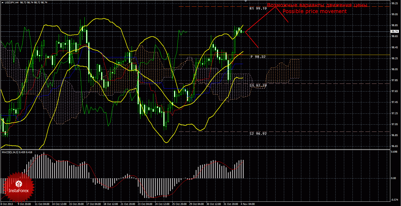The image size is (401, 206).
Task: Select the S2 96.92 support label
Action: 258,133
